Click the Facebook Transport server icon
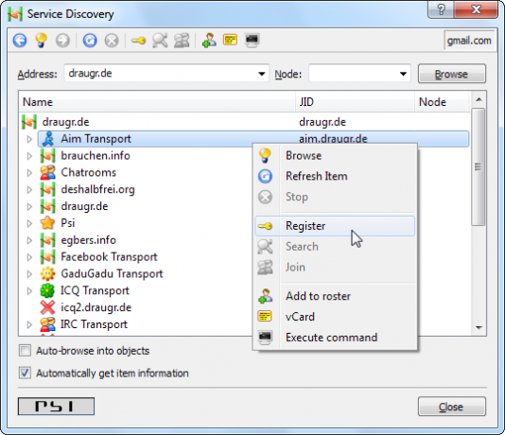The height and width of the screenshot is (435, 505). [x=47, y=257]
